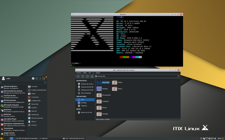This screenshot has width=225, height=140.
Task: Select the Accesorios category
Action: [37, 97]
